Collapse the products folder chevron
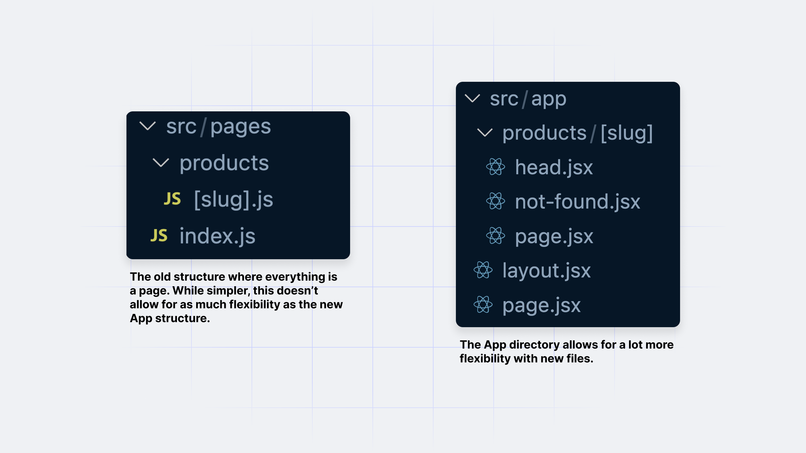Screen dimensions: 806x453 (x=161, y=163)
